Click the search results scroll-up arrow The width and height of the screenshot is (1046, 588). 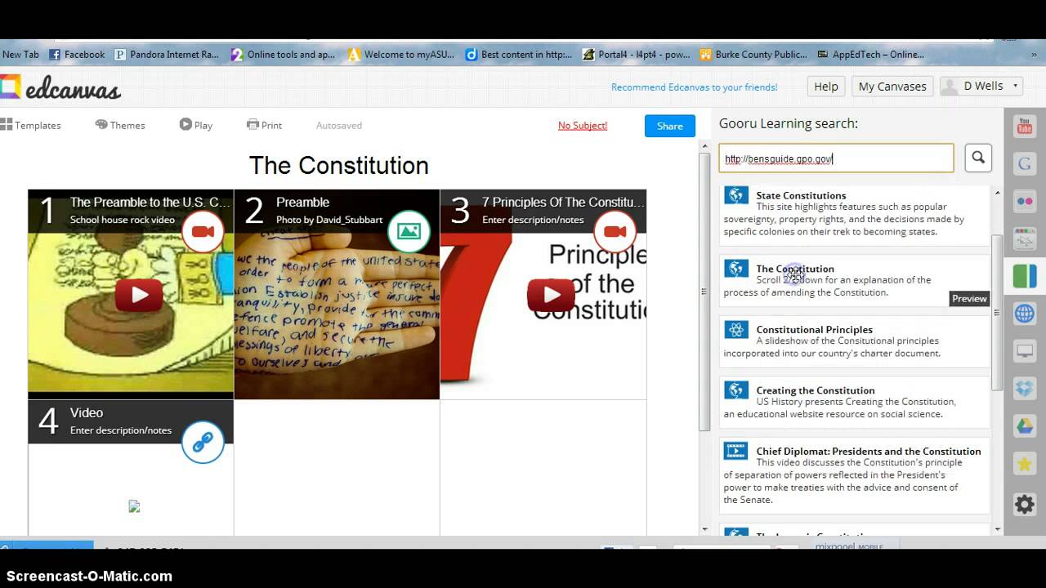[x=997, y=193]
